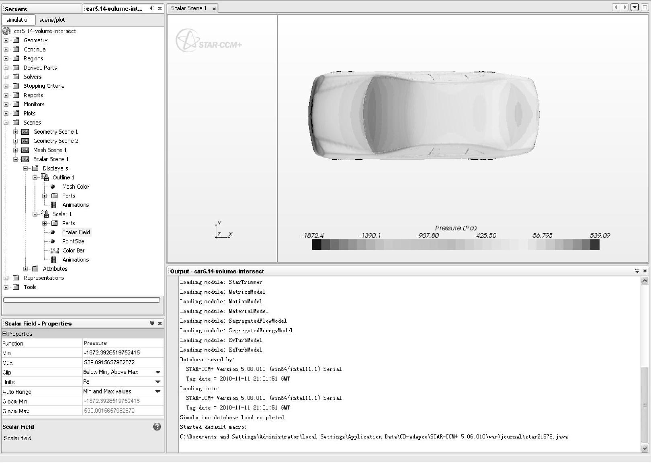Image resolution: width=651 pixels, height=463 pixels.
Task: Click the Animations icon under Outline 1
Action: (54, 205)
